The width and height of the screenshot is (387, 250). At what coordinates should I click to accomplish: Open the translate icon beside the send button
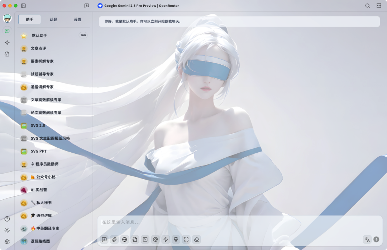click(367, 239)
